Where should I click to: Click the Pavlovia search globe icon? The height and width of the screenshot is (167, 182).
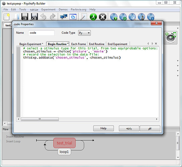click(x=132, y=17)
